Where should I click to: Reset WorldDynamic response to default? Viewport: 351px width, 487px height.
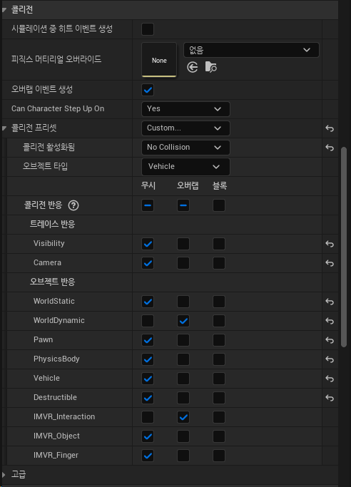[330, 321]
